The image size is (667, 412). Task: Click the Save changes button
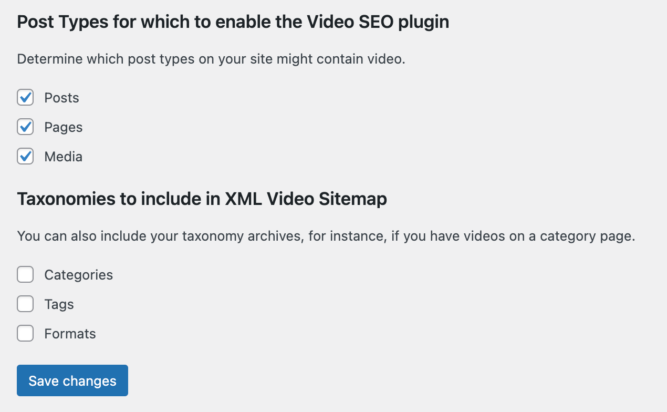click(x=72, y=380)
